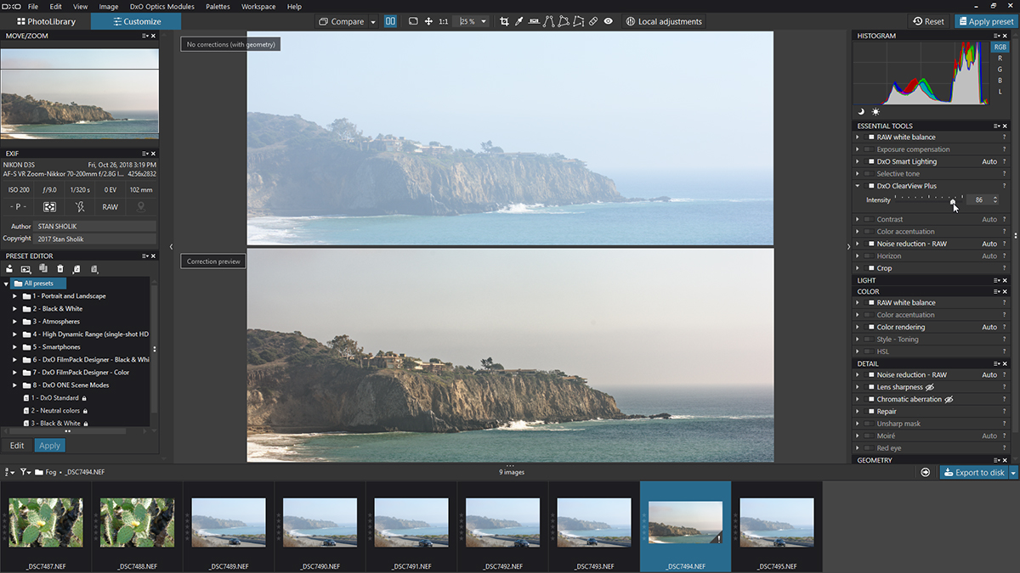Open Export to disk dropdown arrow

click(1013, 473)
